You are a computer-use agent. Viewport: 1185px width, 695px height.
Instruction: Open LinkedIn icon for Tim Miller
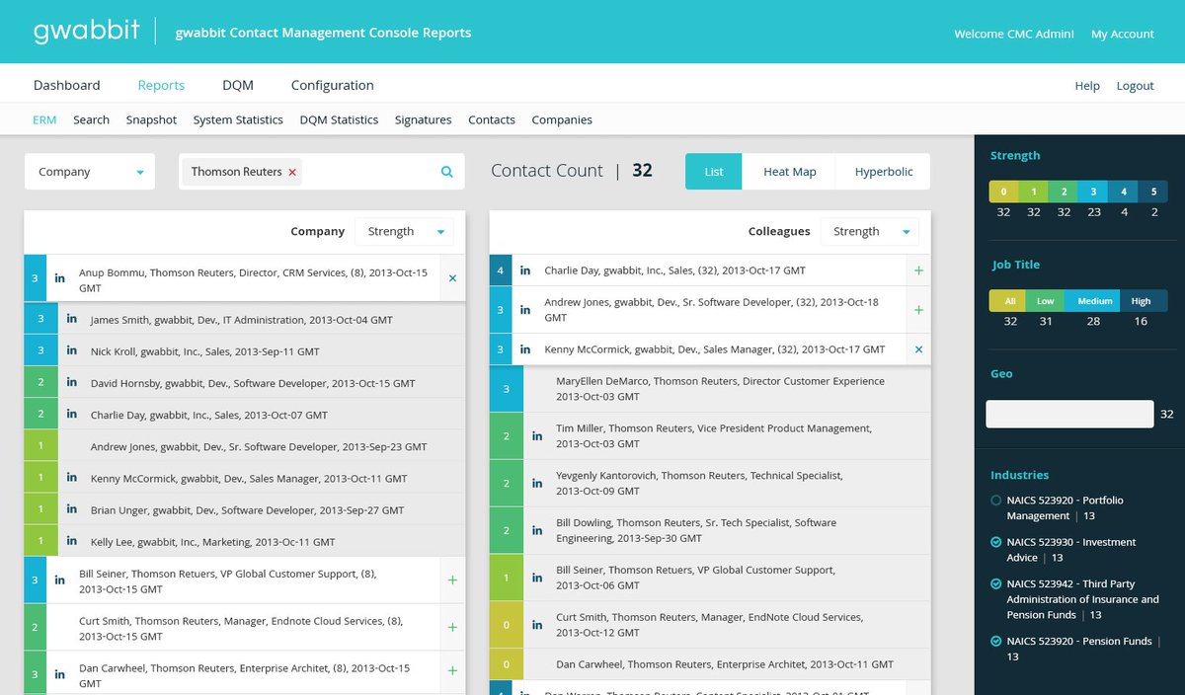[x=537, y=436]
